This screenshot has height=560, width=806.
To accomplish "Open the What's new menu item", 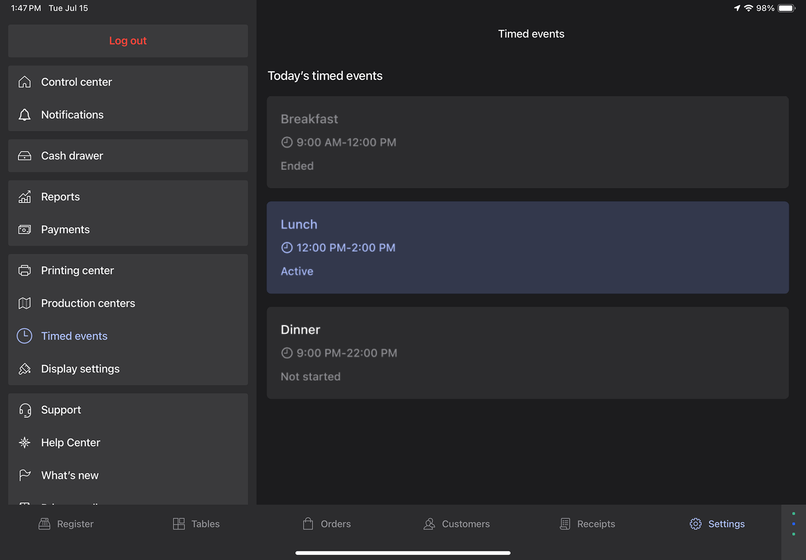I will point(70,475).
